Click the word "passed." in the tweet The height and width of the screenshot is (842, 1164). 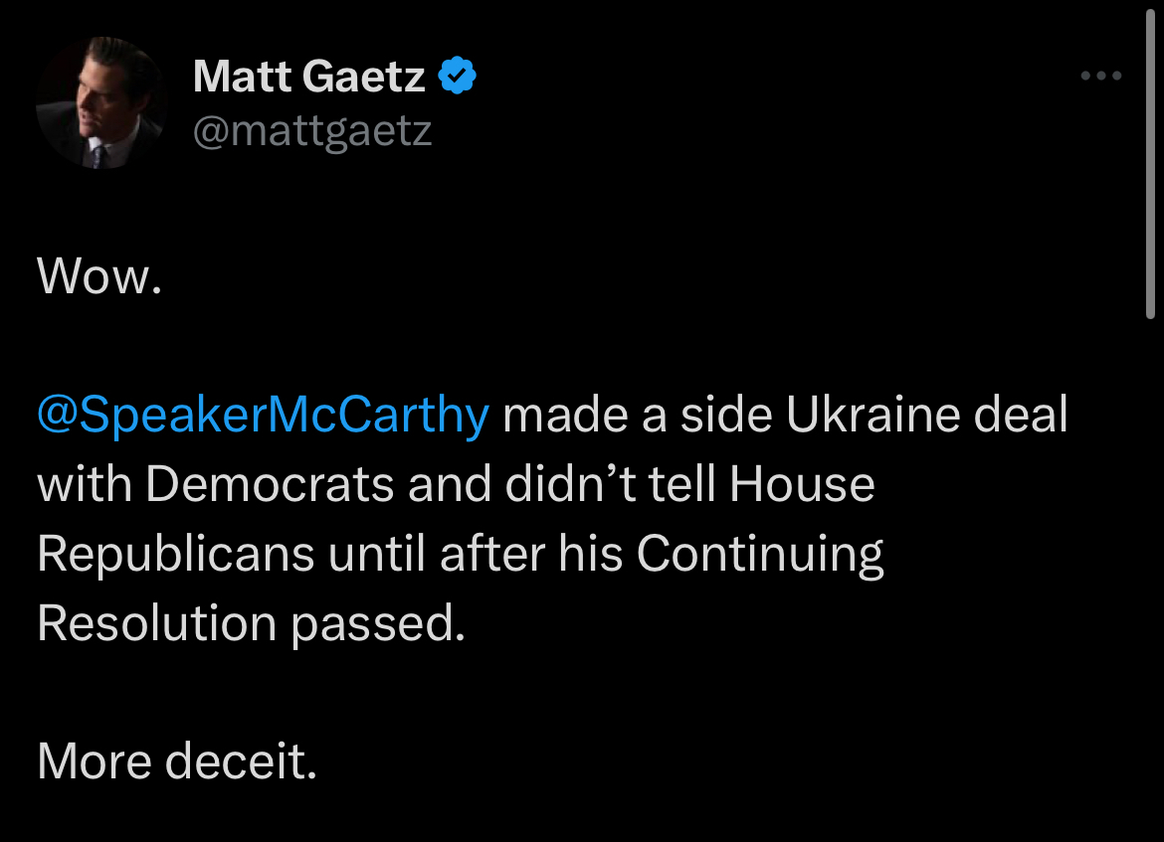(x=378, y=623)
